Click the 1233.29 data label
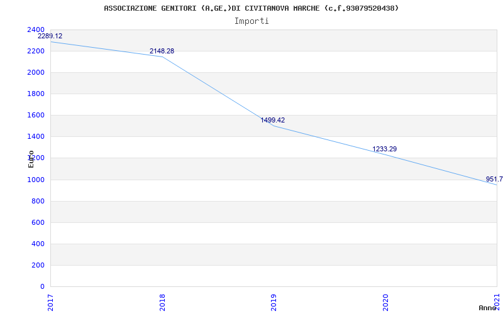This screenshot has height=314, width=503. coord(385,149)
